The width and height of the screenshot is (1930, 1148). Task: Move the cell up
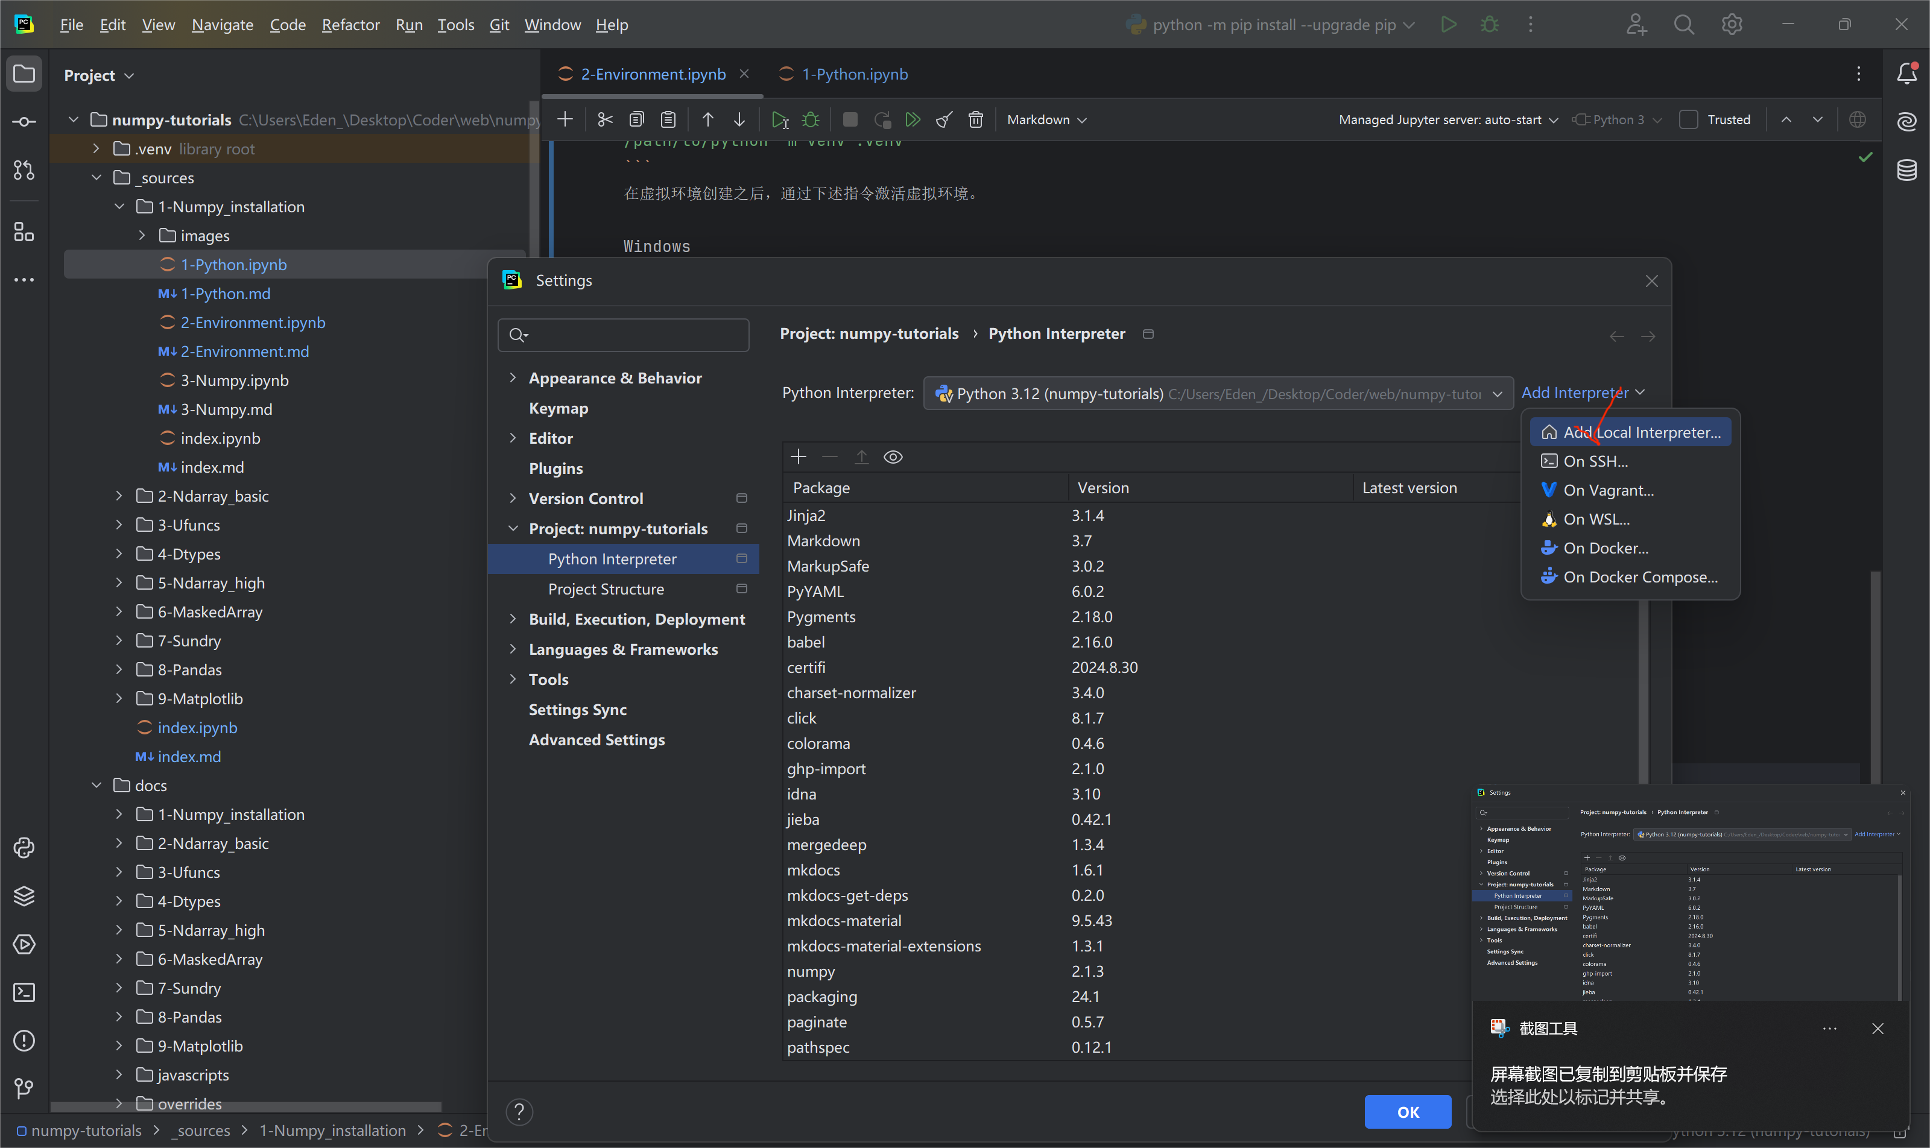tap(708, 119)
